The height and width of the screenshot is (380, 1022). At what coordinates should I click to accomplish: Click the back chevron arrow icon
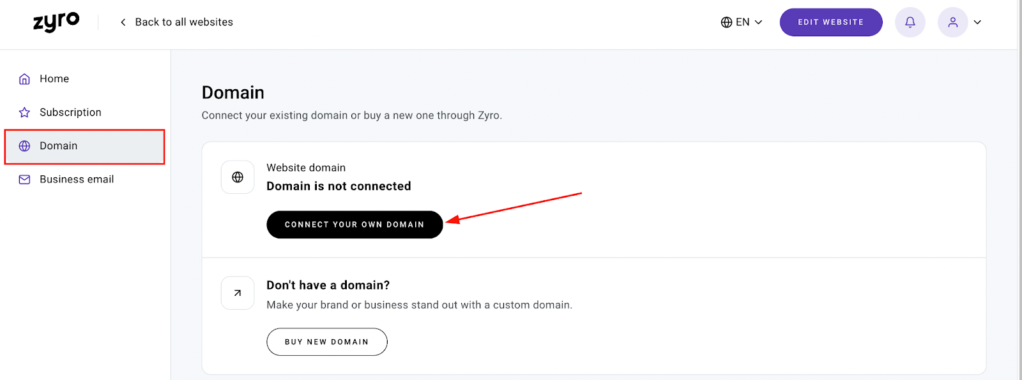click(123, 22)
